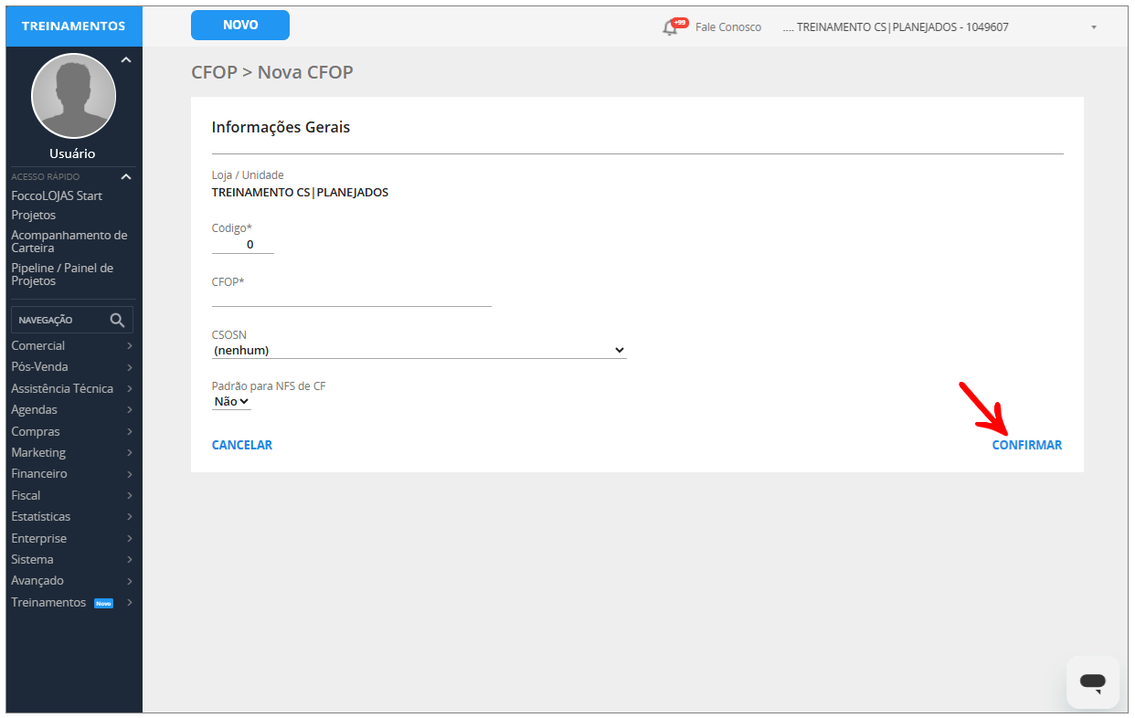The width and height of the screenshot is (1135, 718).
Task: Collapse the Acesso Rápido section
Action: tap(126, 176)
